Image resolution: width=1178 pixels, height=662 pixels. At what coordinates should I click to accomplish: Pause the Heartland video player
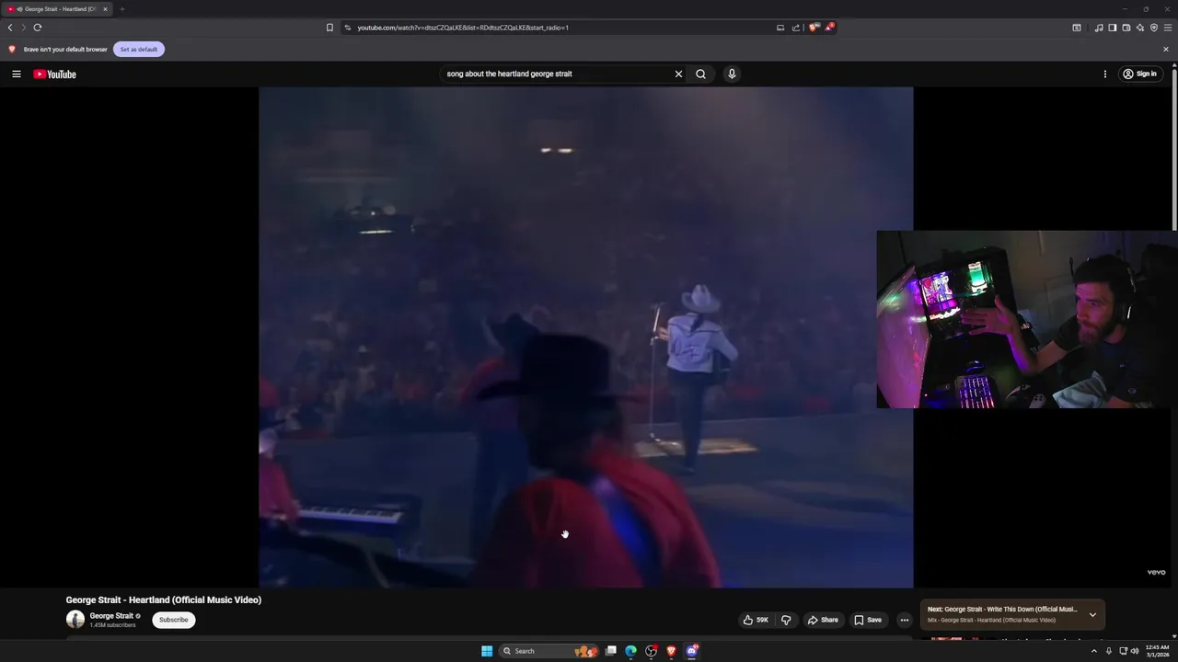[585, 337]
